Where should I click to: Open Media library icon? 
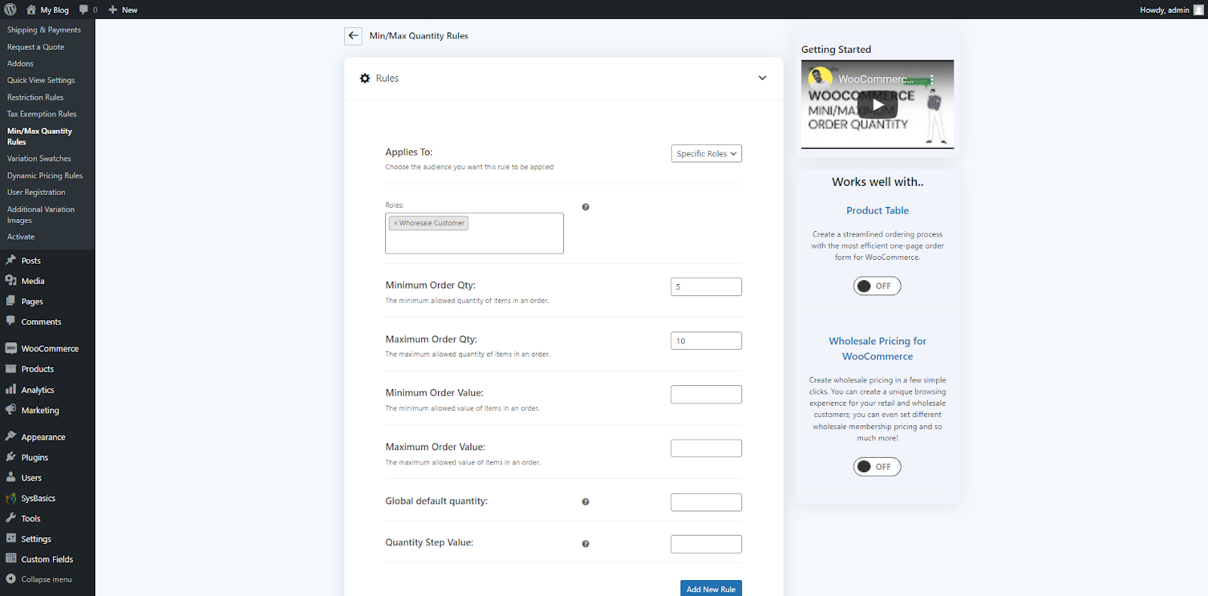click(11, 280)
